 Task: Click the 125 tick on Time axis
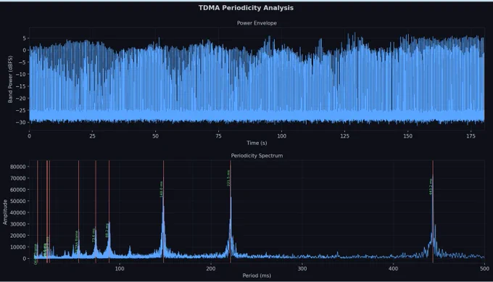pyautogui.click(x=344, y=136)
